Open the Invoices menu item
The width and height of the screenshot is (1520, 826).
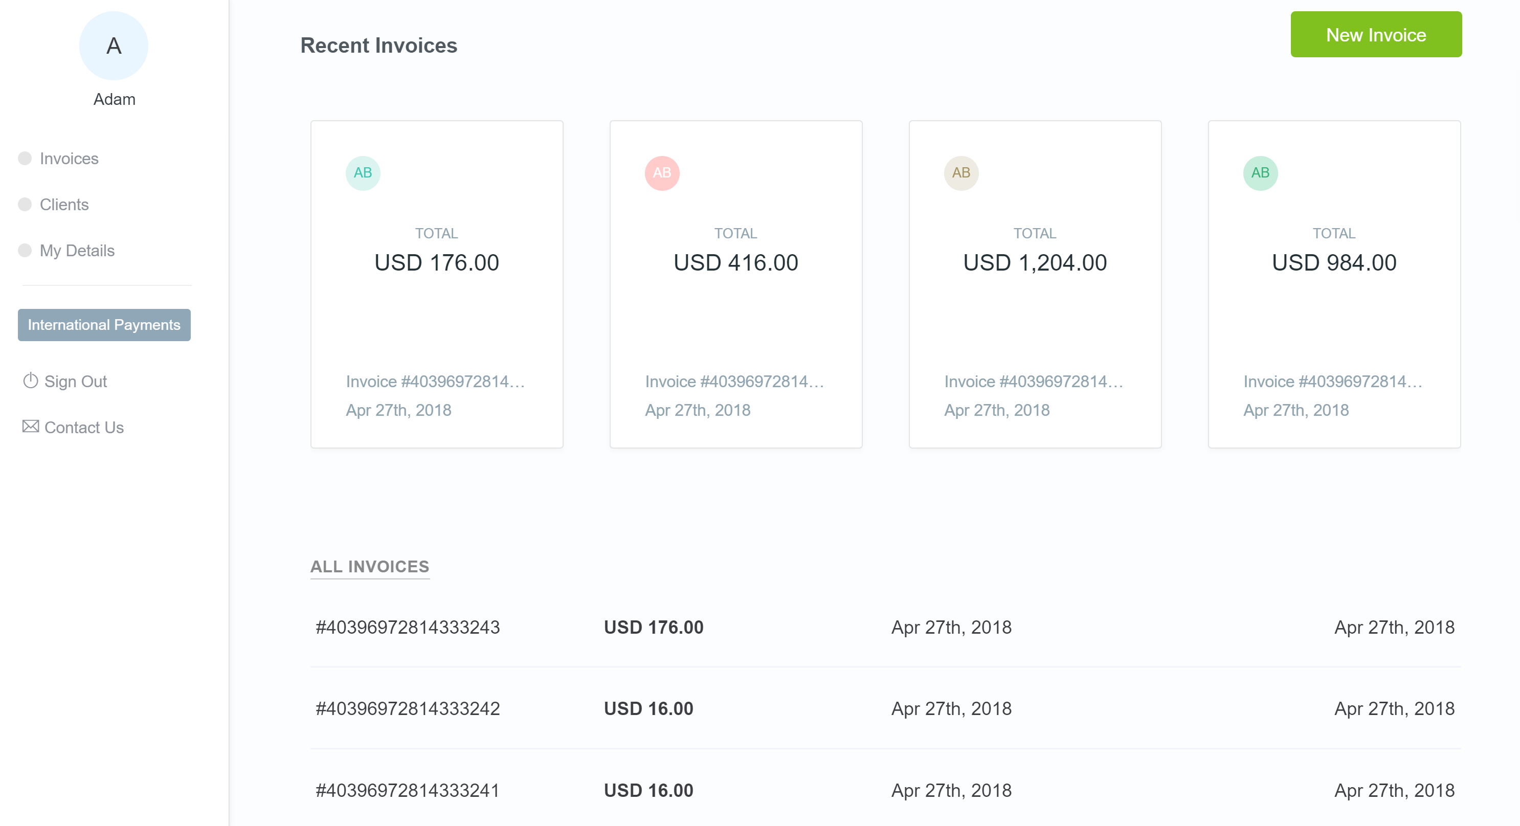click(x=69, y=159)
